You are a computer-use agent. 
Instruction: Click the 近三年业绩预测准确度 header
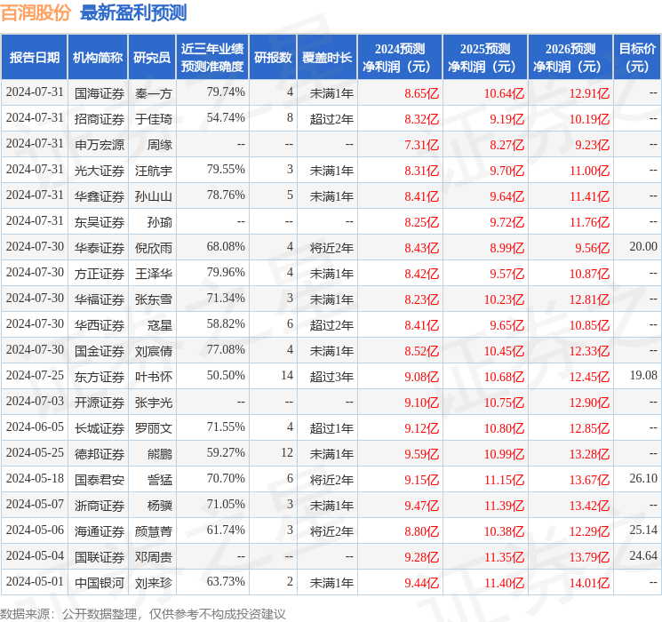(212, 58)
